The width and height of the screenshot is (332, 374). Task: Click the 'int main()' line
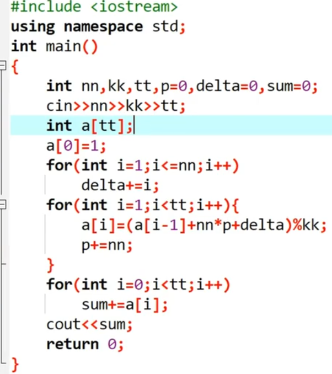(55, 46)
